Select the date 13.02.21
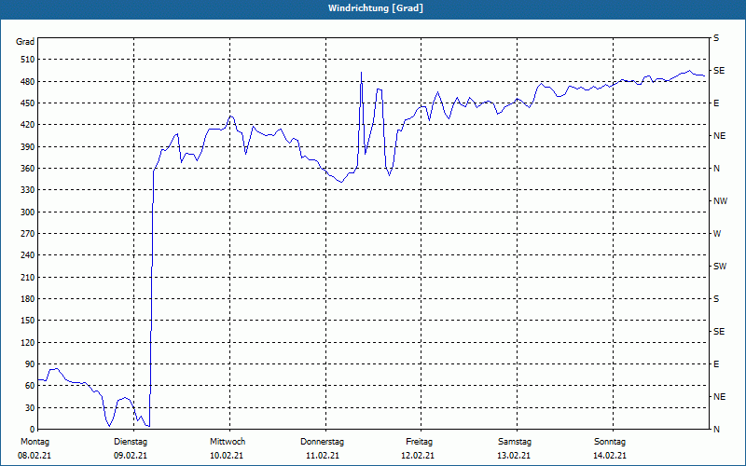The width and height of the screenshot is (746, 466). pyautogui.click(x=514, y=456)
